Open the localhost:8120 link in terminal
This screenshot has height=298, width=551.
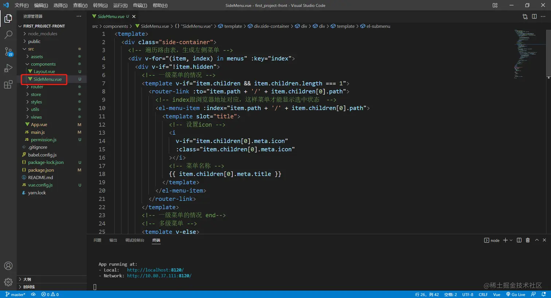click(x=155, y=270)
